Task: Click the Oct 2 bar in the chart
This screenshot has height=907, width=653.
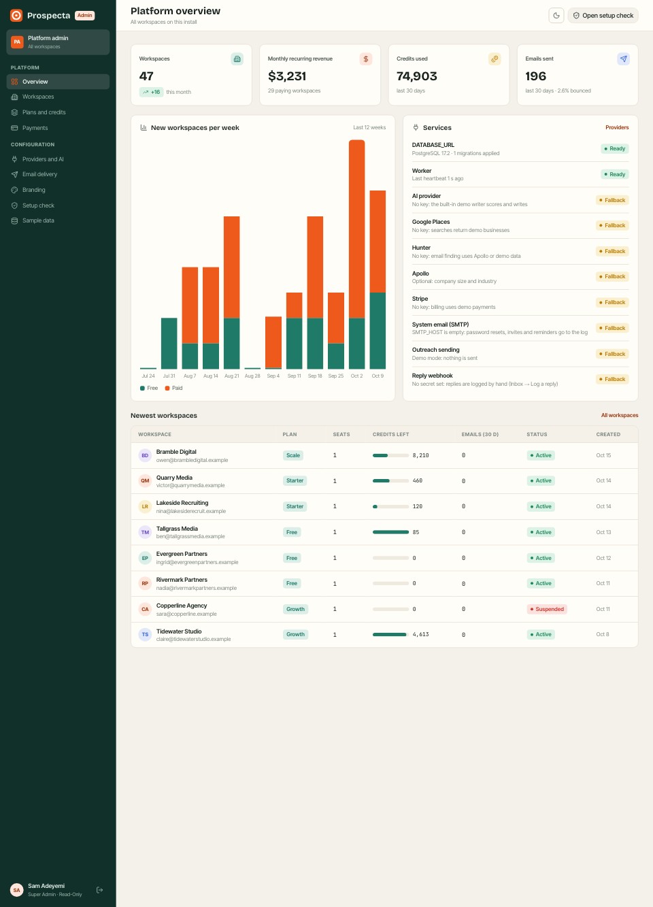Action: tap(356, 254)
